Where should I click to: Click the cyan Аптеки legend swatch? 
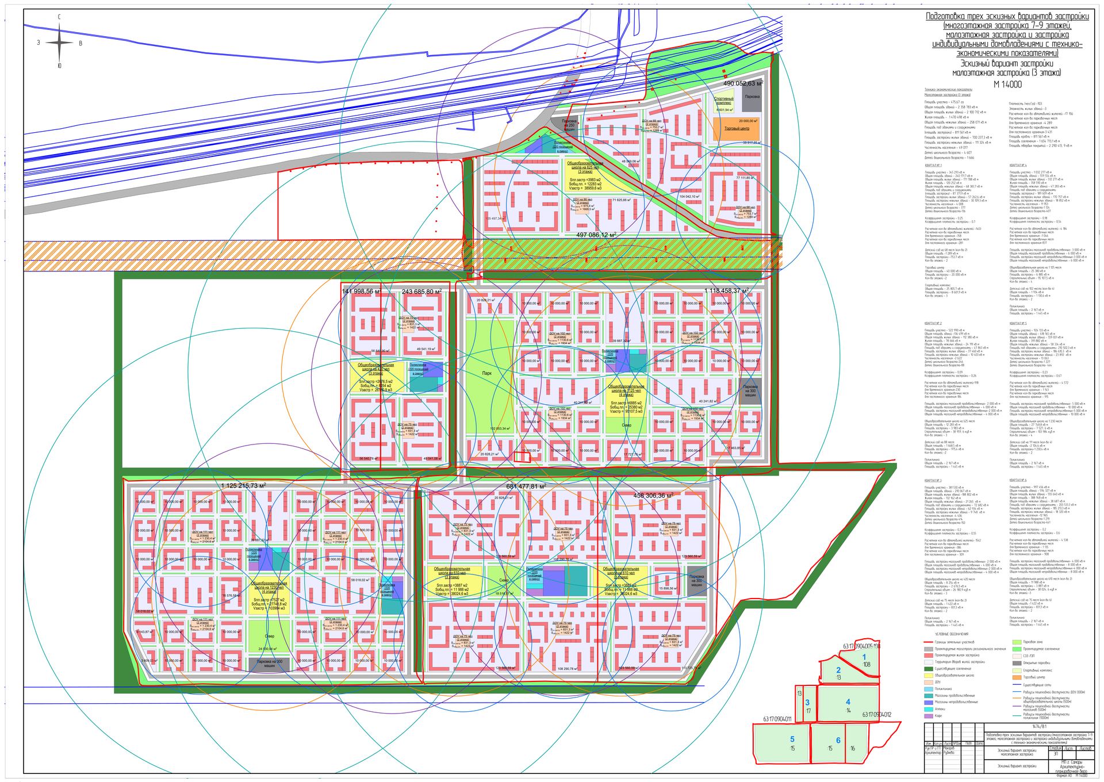(929, 709)
